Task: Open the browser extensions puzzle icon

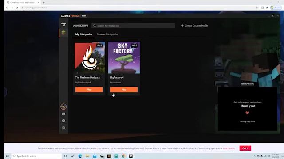Action: point(267,8)
